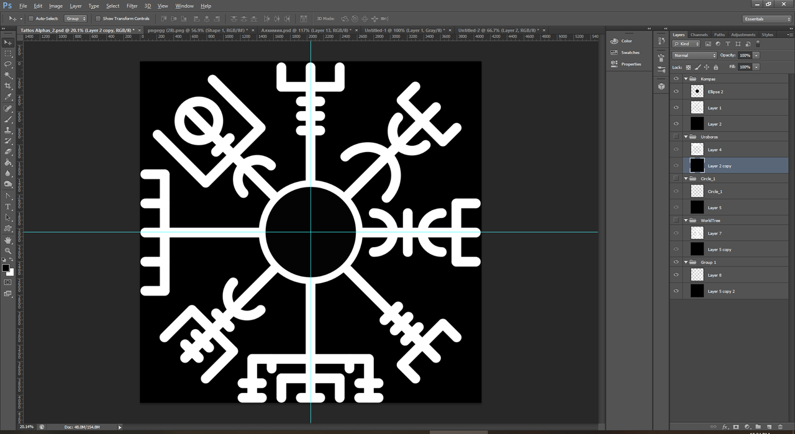This screenshot has height=434, width=795.
Task: Hide the Kompas group
Action: [x=676, y=79]
